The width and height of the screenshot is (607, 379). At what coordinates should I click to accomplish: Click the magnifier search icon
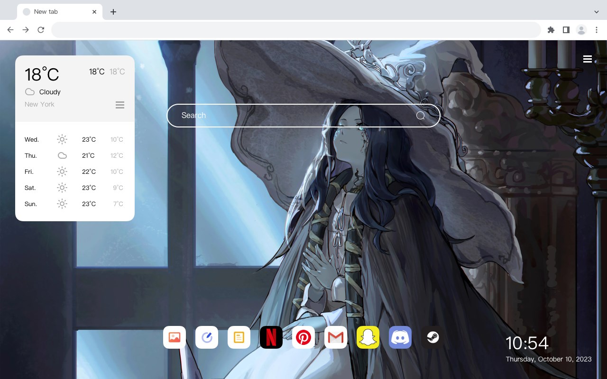421,116
